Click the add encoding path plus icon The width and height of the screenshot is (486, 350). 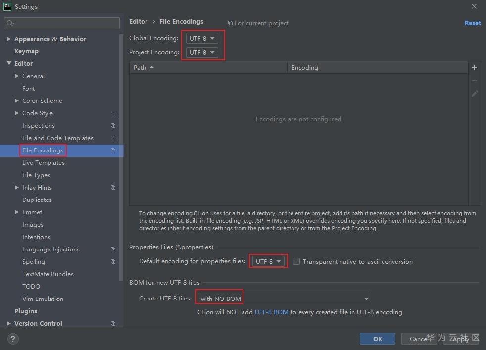[474, 68]
